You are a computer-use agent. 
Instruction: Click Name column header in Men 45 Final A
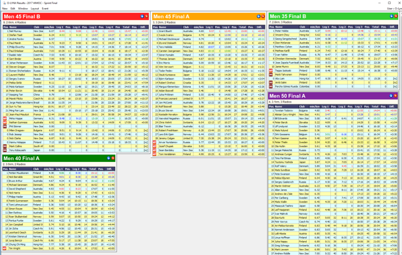tap(170, 27)
